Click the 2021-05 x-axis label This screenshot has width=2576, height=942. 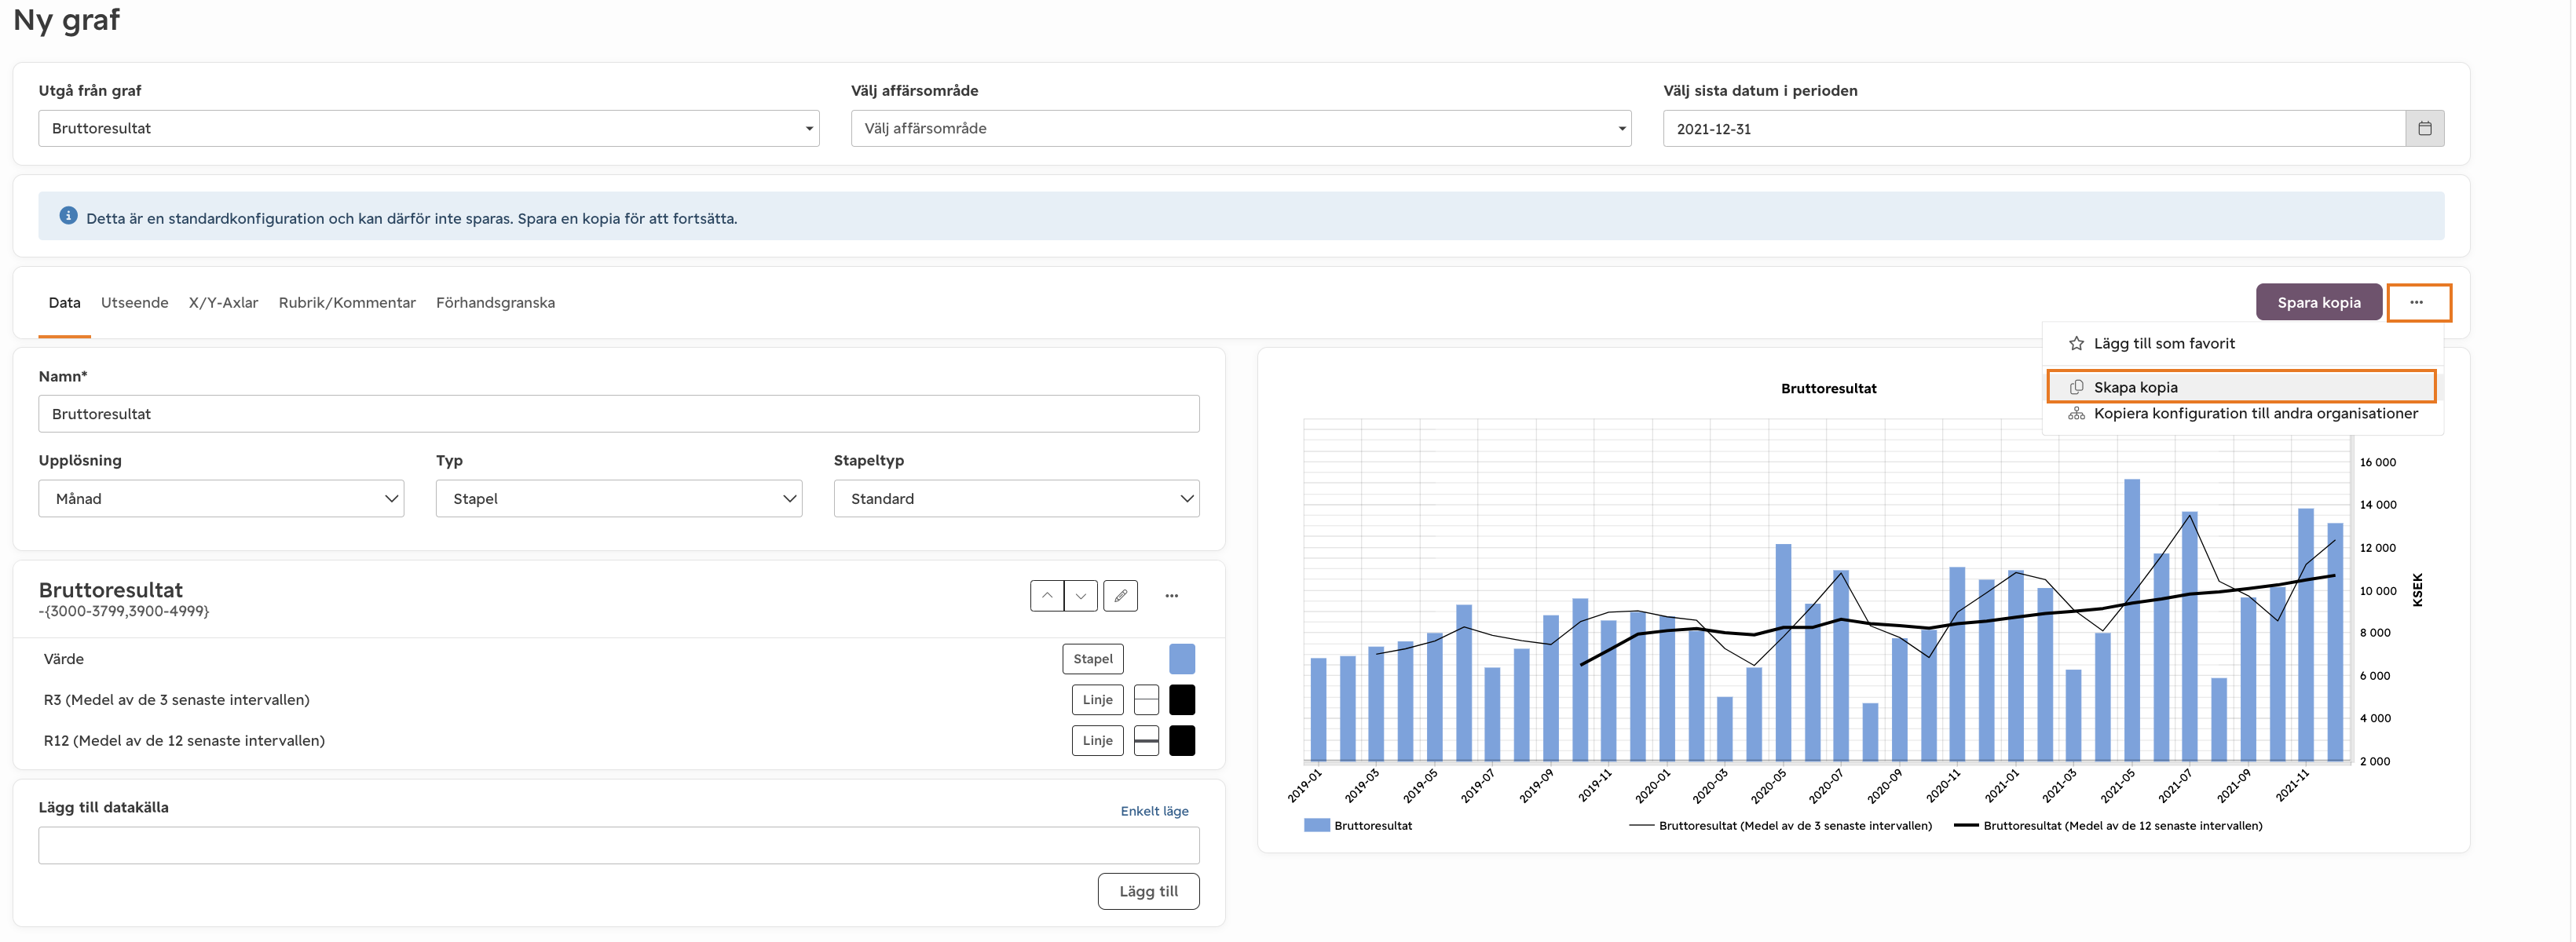pyautogui.click(x=2118, y=785)
